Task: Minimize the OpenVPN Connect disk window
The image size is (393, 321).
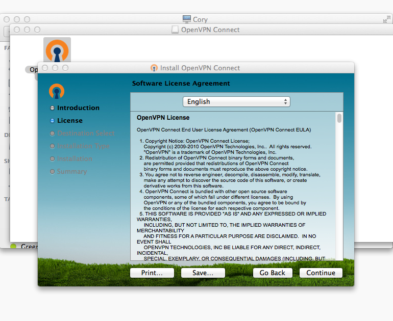Action: pos(27,30)
